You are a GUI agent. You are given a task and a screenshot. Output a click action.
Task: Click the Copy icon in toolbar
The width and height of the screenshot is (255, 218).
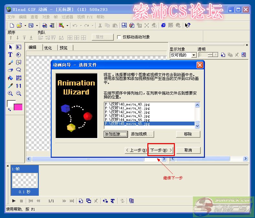(x=108, y=25)
